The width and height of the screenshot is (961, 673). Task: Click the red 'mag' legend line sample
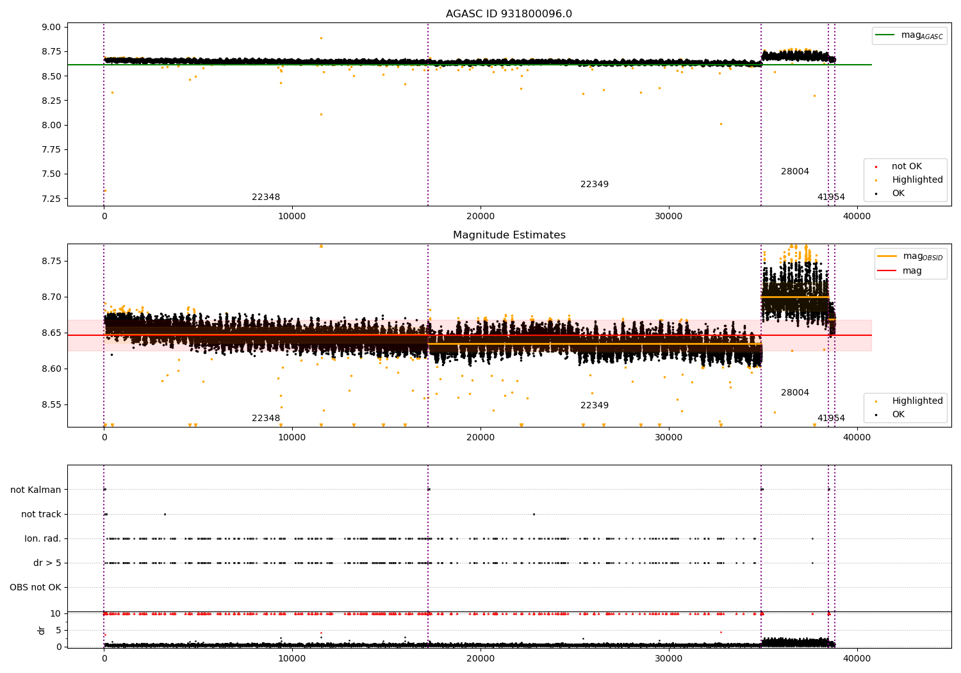(887, 271)
